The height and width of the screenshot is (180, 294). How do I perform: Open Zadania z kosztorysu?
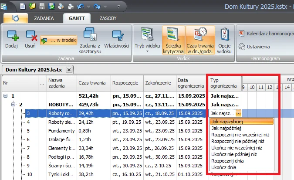91,40
